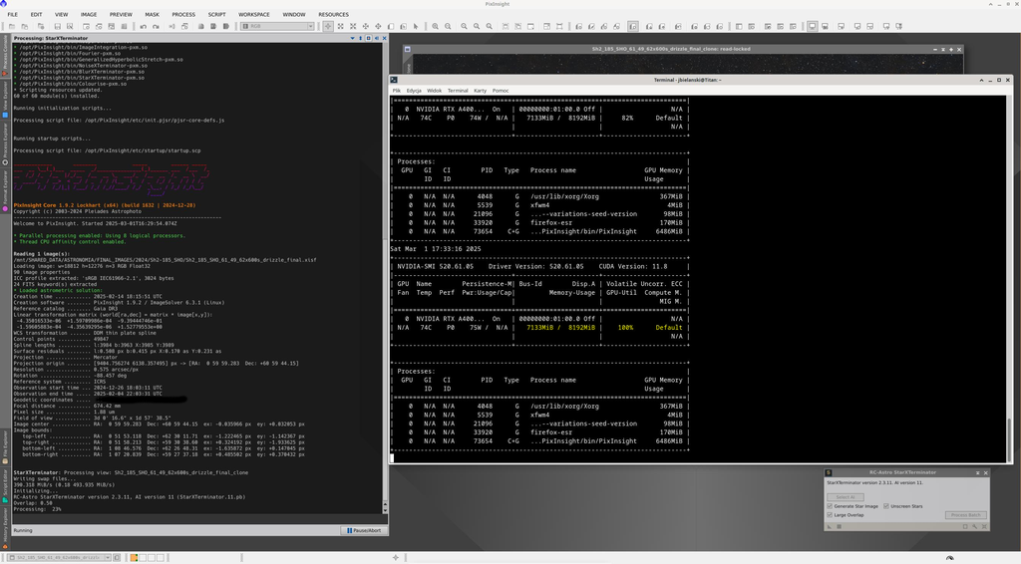Open the FILE menu
This screenshot has height=564, width=1021.
12,14
